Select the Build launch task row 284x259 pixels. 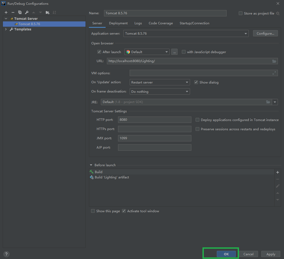pyautogui.click(x=182, y=172)
